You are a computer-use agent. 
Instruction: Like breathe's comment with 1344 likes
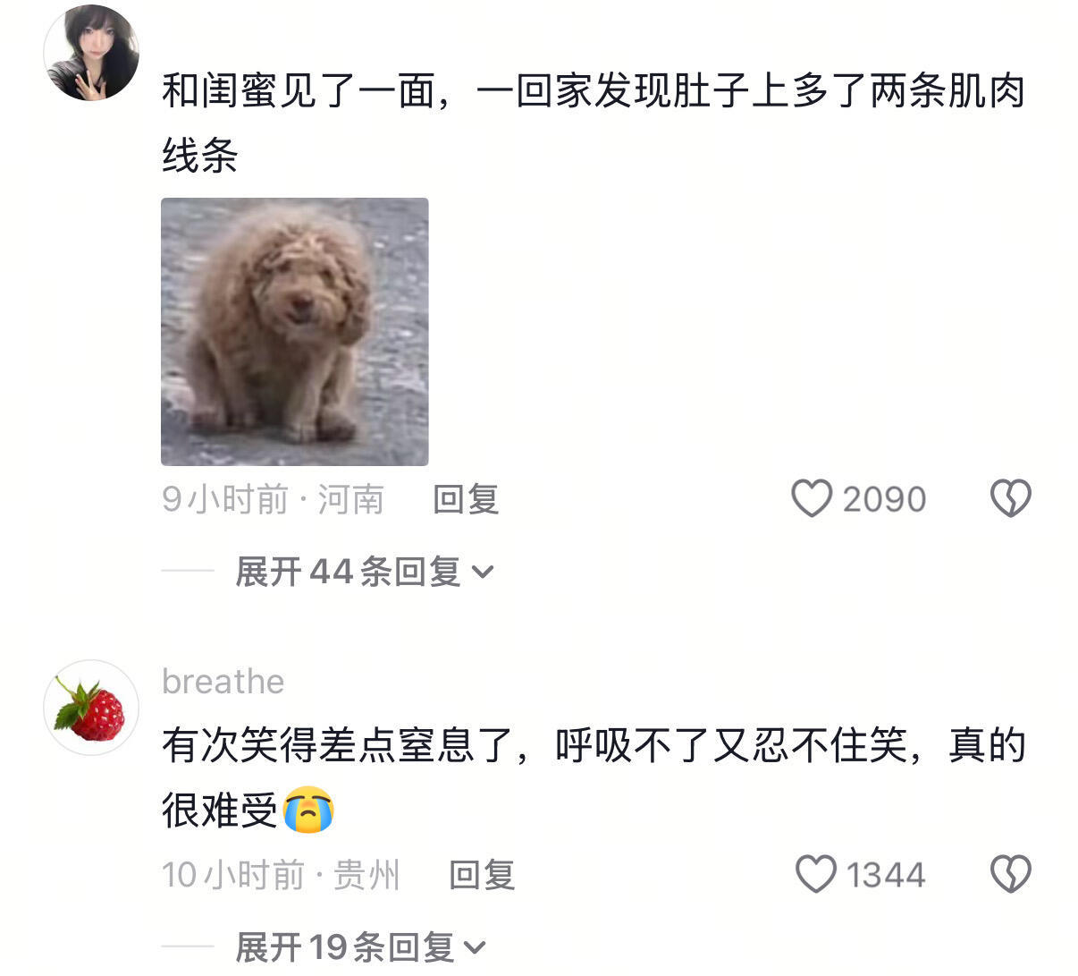tap(816, 874)
